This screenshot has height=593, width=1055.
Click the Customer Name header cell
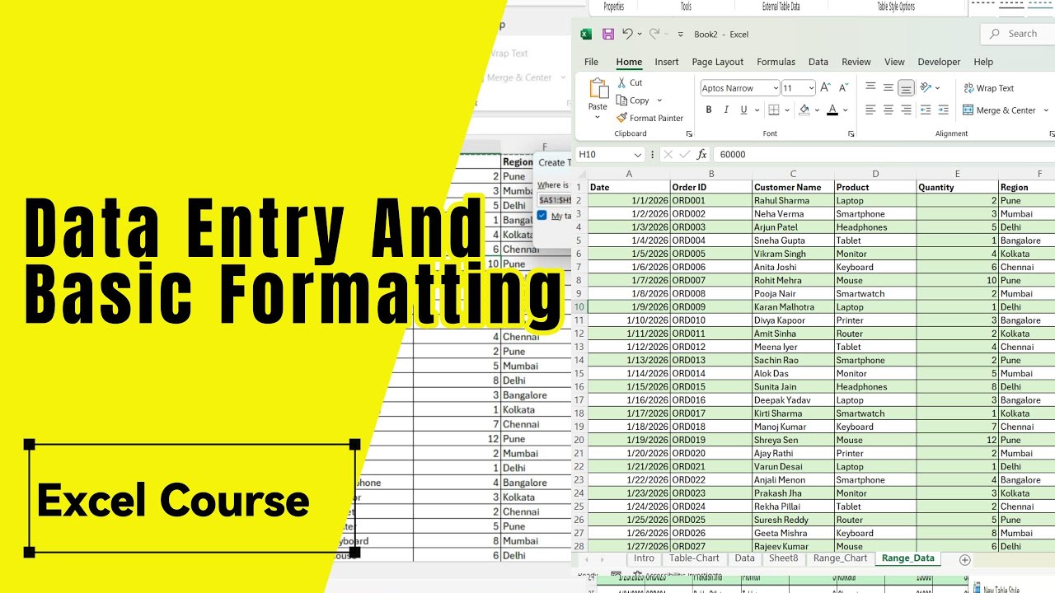click(793, 187)
